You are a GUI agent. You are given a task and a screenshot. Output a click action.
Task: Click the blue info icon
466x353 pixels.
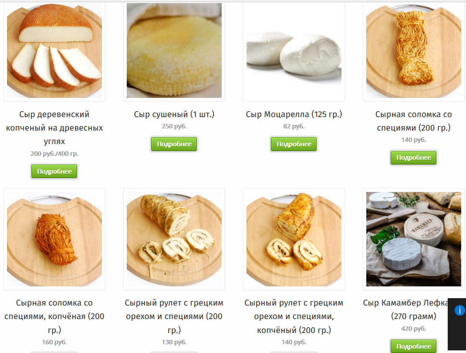click(x=459, y=310)
